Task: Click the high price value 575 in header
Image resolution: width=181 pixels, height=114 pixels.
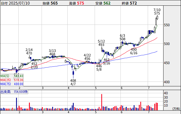Action: [x=80, y=3]
